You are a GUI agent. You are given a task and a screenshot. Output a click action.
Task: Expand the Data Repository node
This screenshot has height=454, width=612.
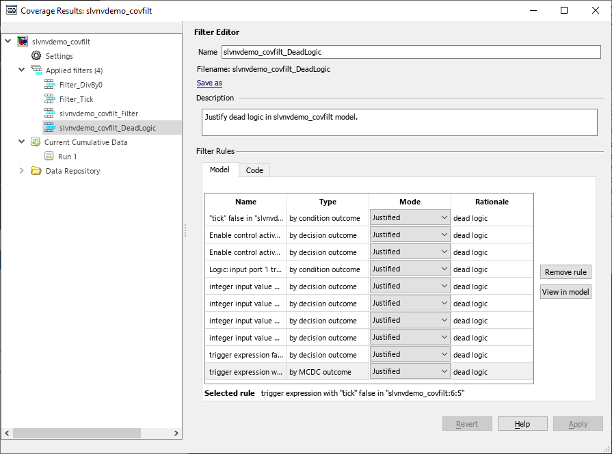[21, 170]
